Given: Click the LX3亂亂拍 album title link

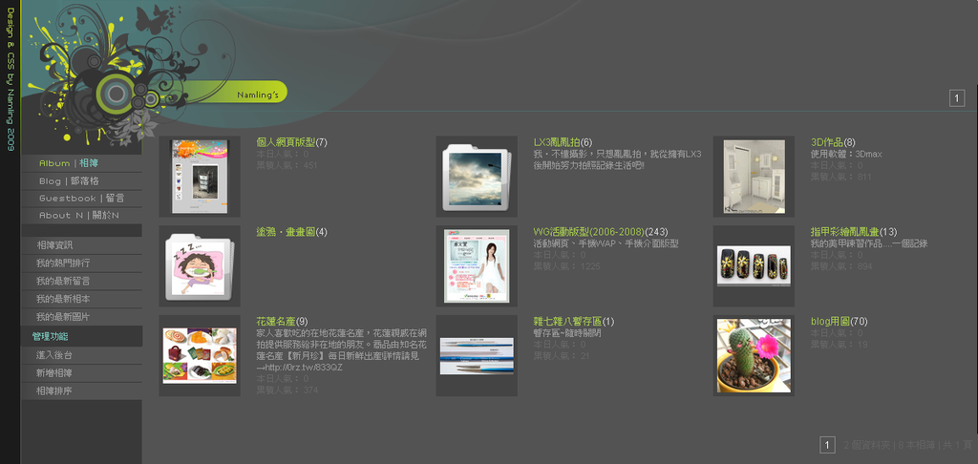Looking at the screenshot, I should click(557, 142).
